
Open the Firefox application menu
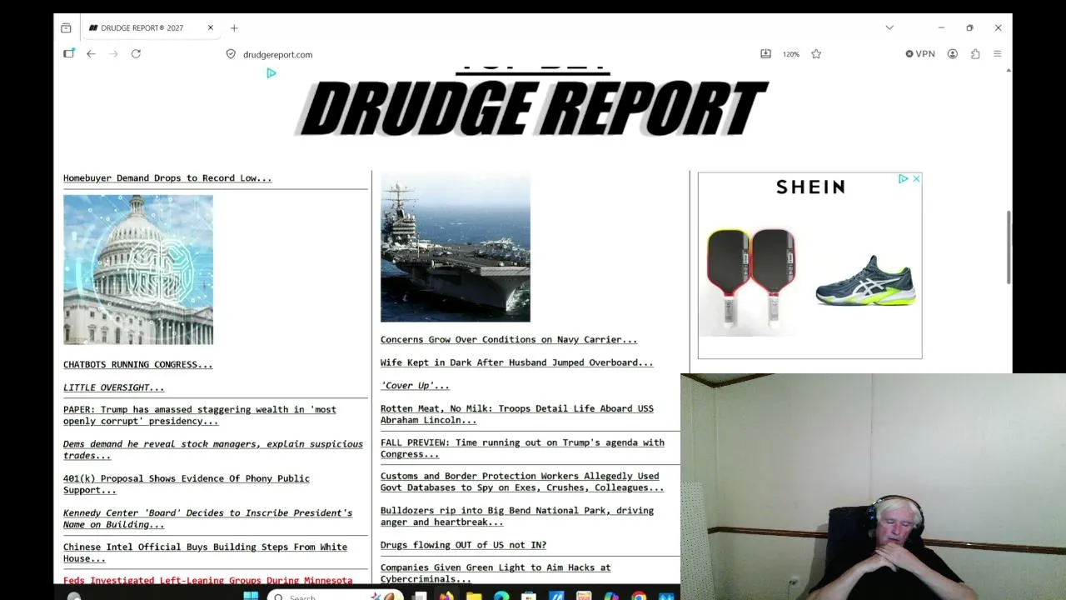(998, 53)
